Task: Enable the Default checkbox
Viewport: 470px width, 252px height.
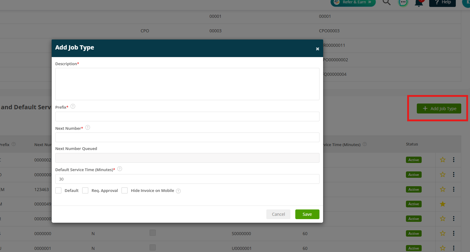Action: click(x=58, y=190)
